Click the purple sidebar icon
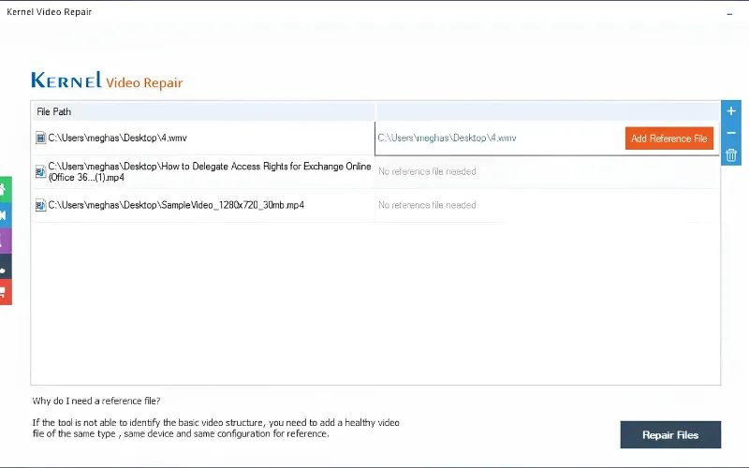 (5, 241)
